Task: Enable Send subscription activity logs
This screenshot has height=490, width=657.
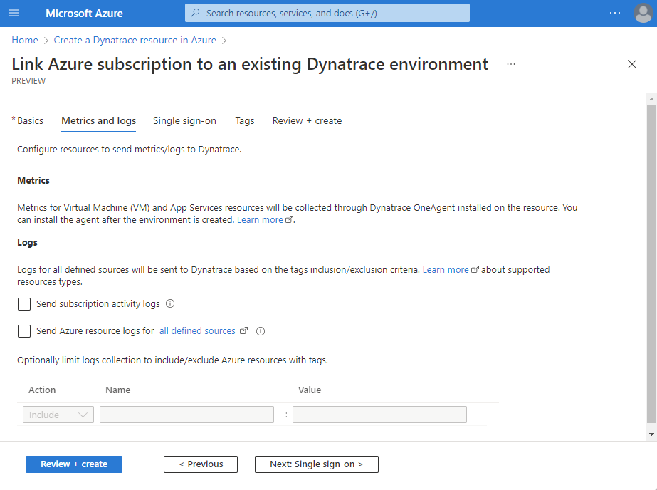Action: [24, 304]
